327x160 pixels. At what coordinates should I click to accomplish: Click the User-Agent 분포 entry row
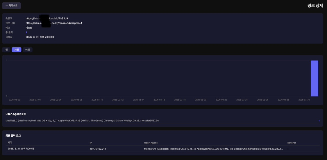point(82,121)
